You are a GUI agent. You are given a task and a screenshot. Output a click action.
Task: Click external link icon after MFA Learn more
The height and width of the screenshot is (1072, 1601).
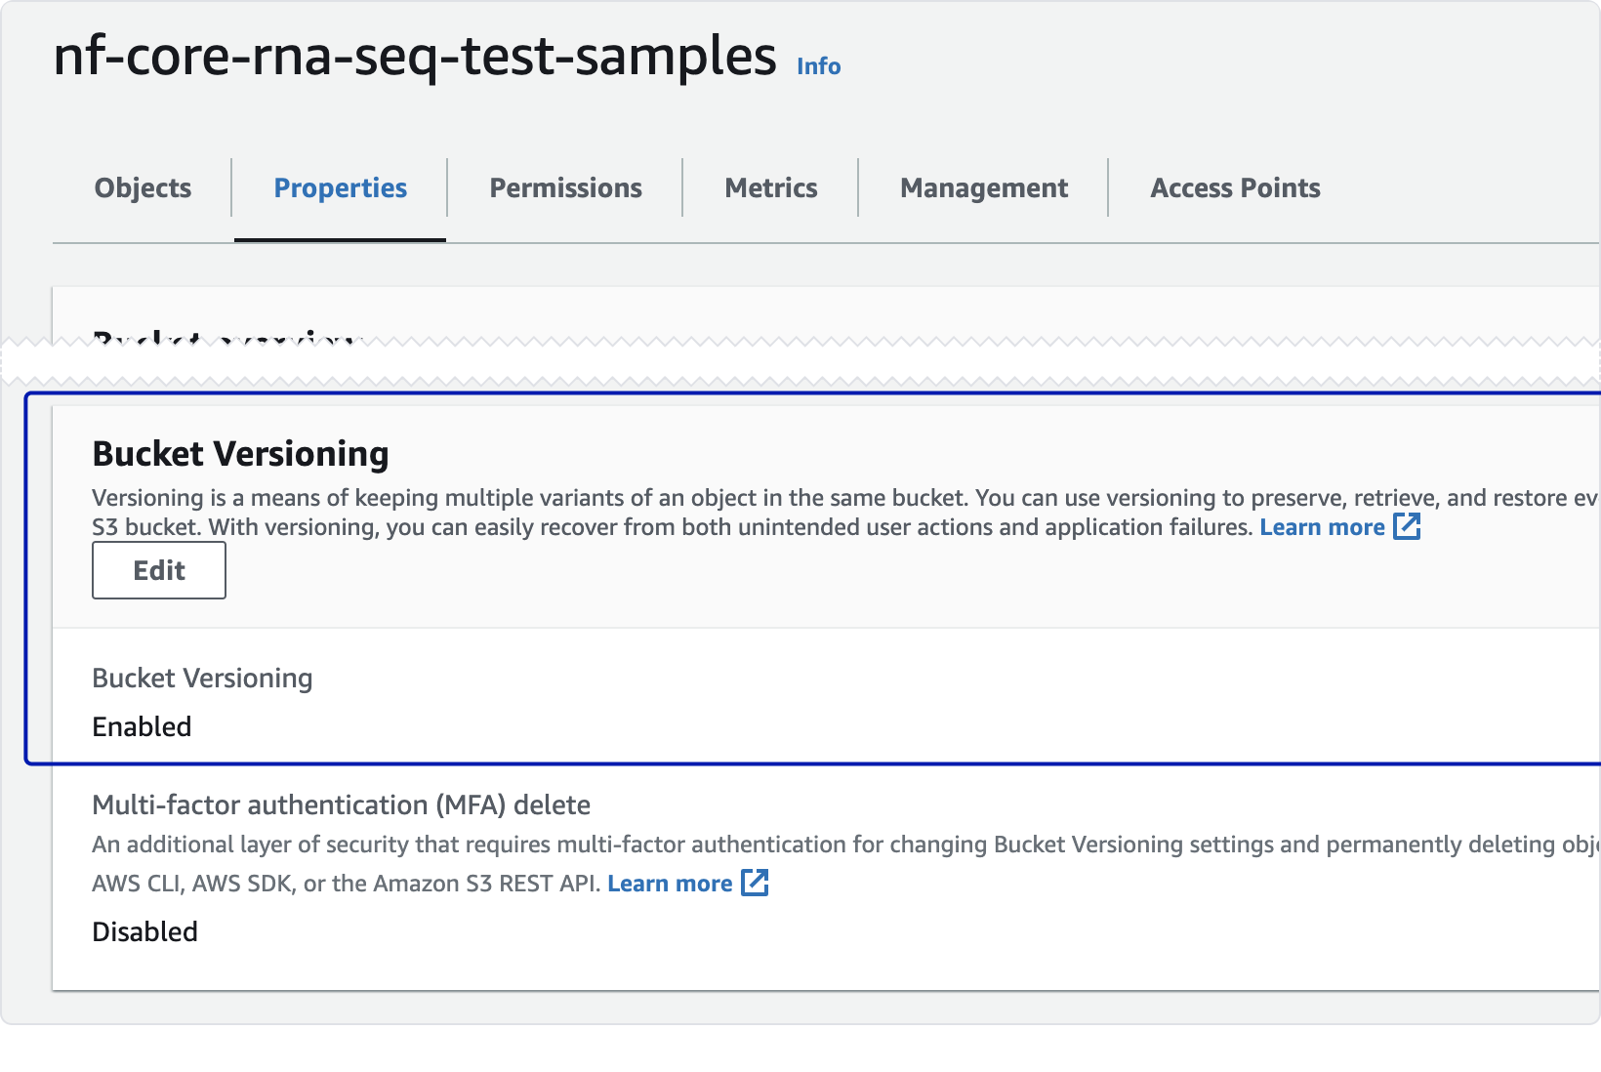(x=755, y=883)
